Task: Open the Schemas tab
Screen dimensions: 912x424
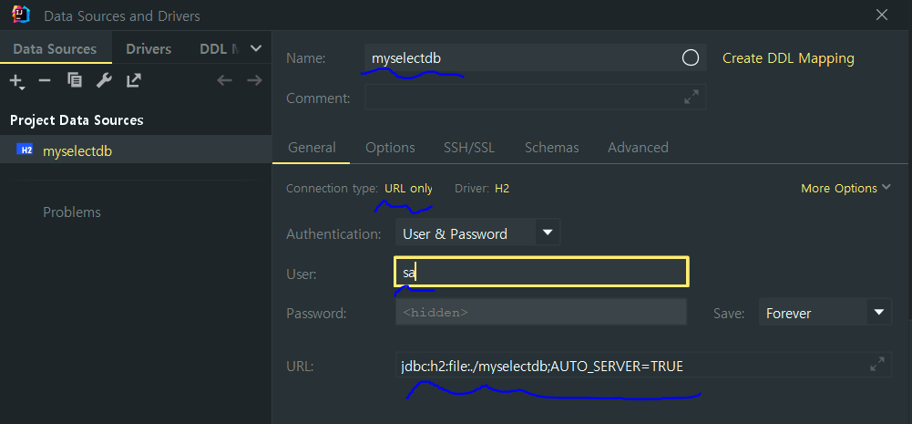Action: coord(551,148)
